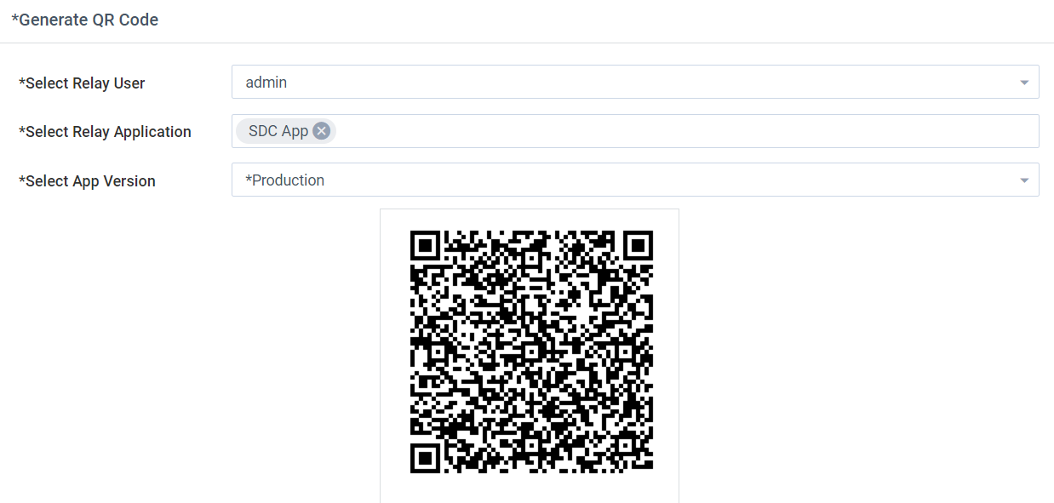Click the Select Relay User dropdown arrow
Viewport: 1054px width, 503px height.
point(1023,83)
